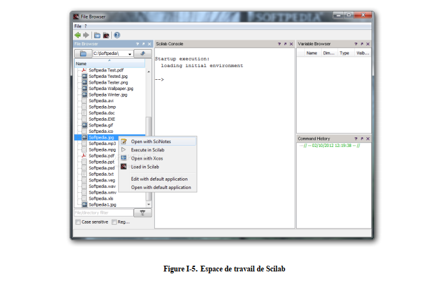Viewport: 447px width, 281px height.
Task: Toggle the Reg... (regex) checkbox
Action: pyautogui.click(x=114, y=222)
